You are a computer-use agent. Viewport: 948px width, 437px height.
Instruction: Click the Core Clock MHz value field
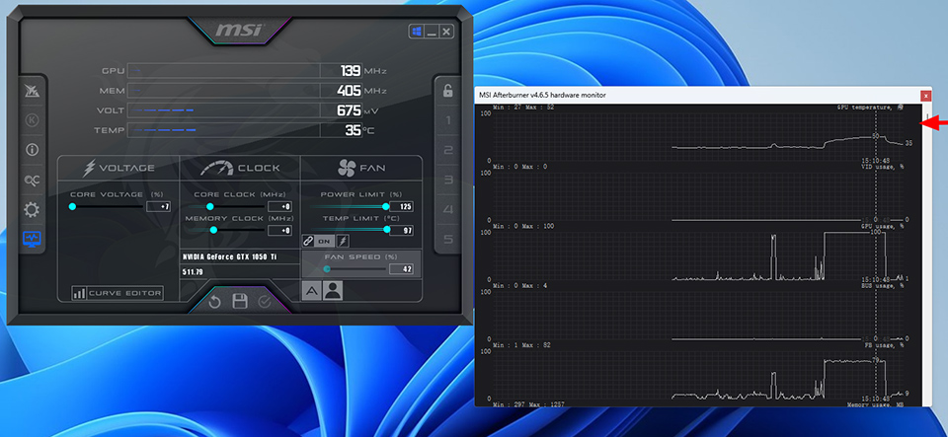pyautogui.click(x=279, y=207)
